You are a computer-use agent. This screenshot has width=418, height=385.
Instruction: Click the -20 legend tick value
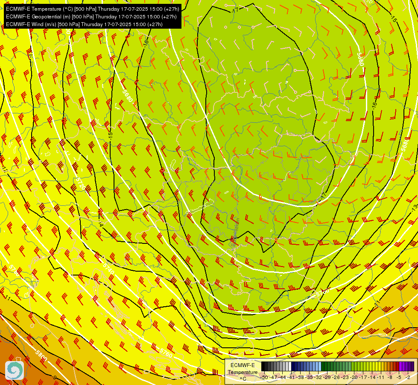(354, 378)
